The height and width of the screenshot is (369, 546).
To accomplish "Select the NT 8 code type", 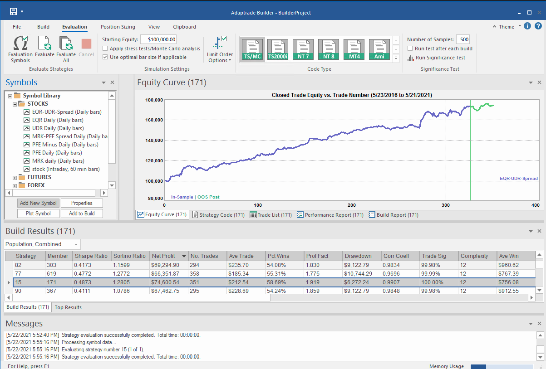I will 329,49.
